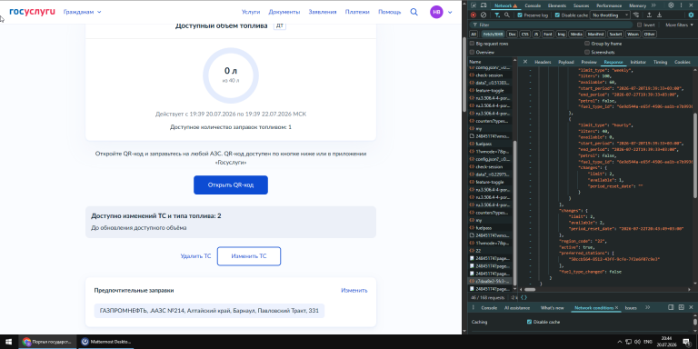698x349 pixels.
Task: Open the No throttling dropdown
Action: click(611, 15)
